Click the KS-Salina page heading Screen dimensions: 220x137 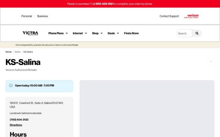pyautogui.click(x=23, y=62)
